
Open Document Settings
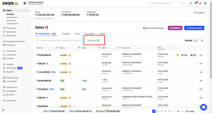tap(153, 28)
